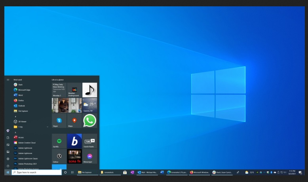This screenshot has height=182, width=308.
Task: Open Adobe Lightroom Classic from the app list
Action: coord(26,159)
